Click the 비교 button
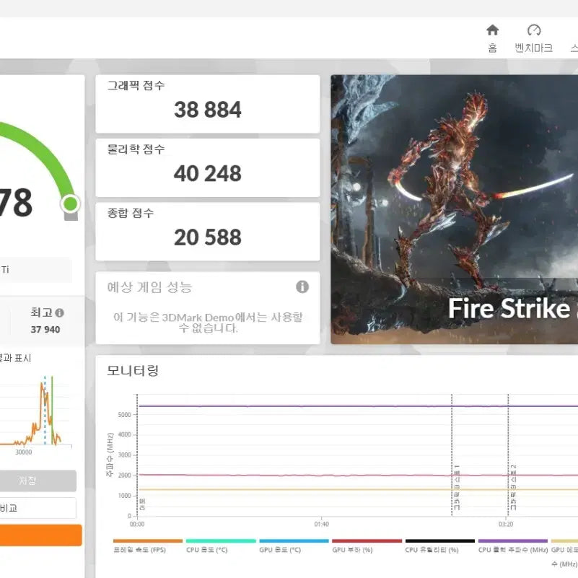 (37, 508)
